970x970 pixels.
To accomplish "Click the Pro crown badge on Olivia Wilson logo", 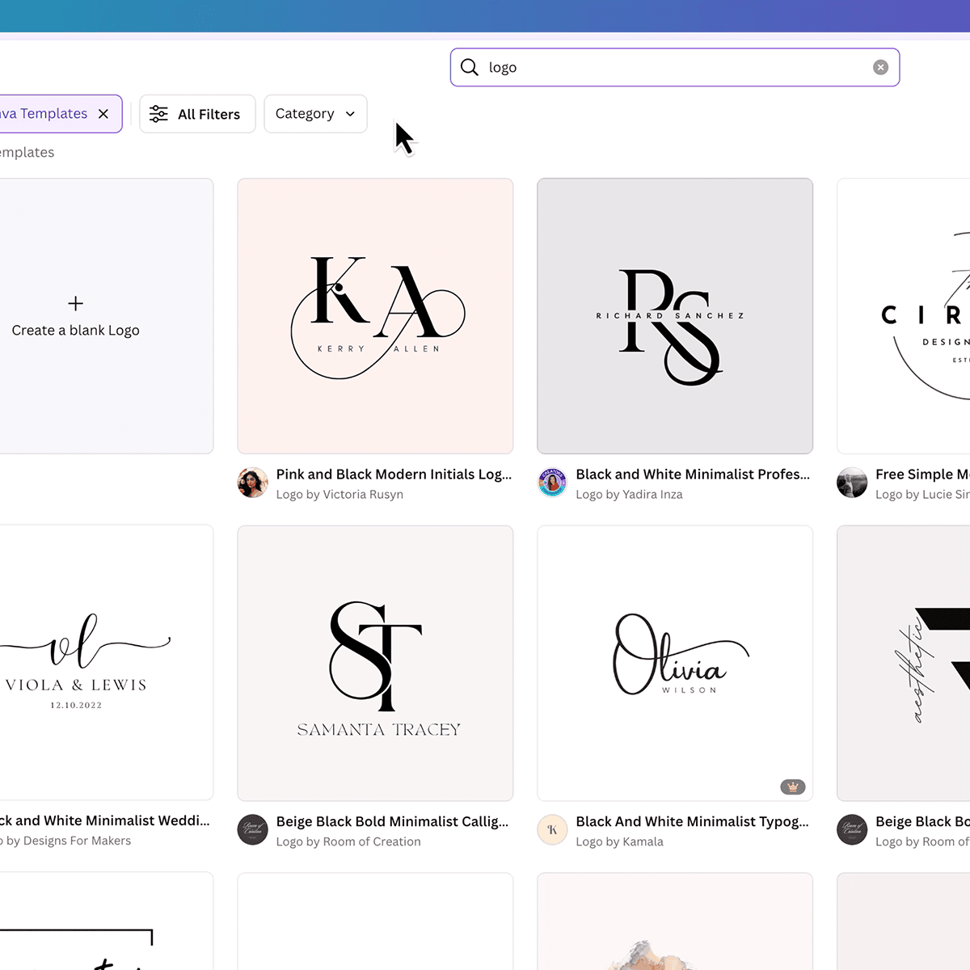I will [792, 786].
